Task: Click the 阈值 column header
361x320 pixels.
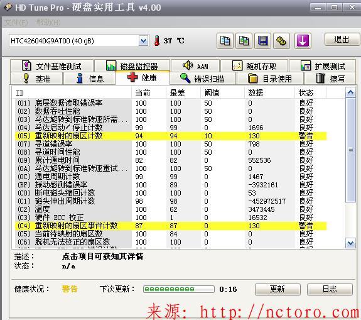Action: (x=222, y=93)
